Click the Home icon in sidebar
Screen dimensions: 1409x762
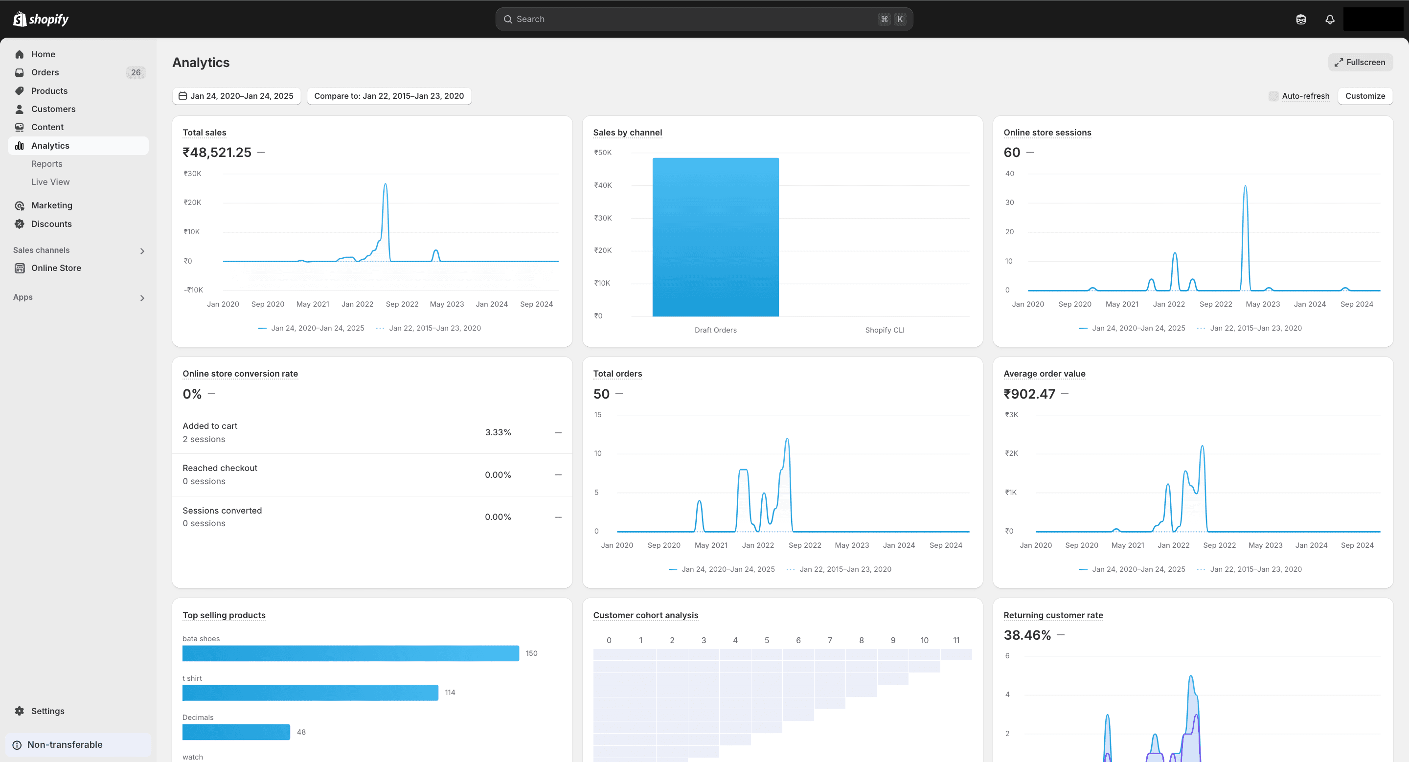coord(20,54)
